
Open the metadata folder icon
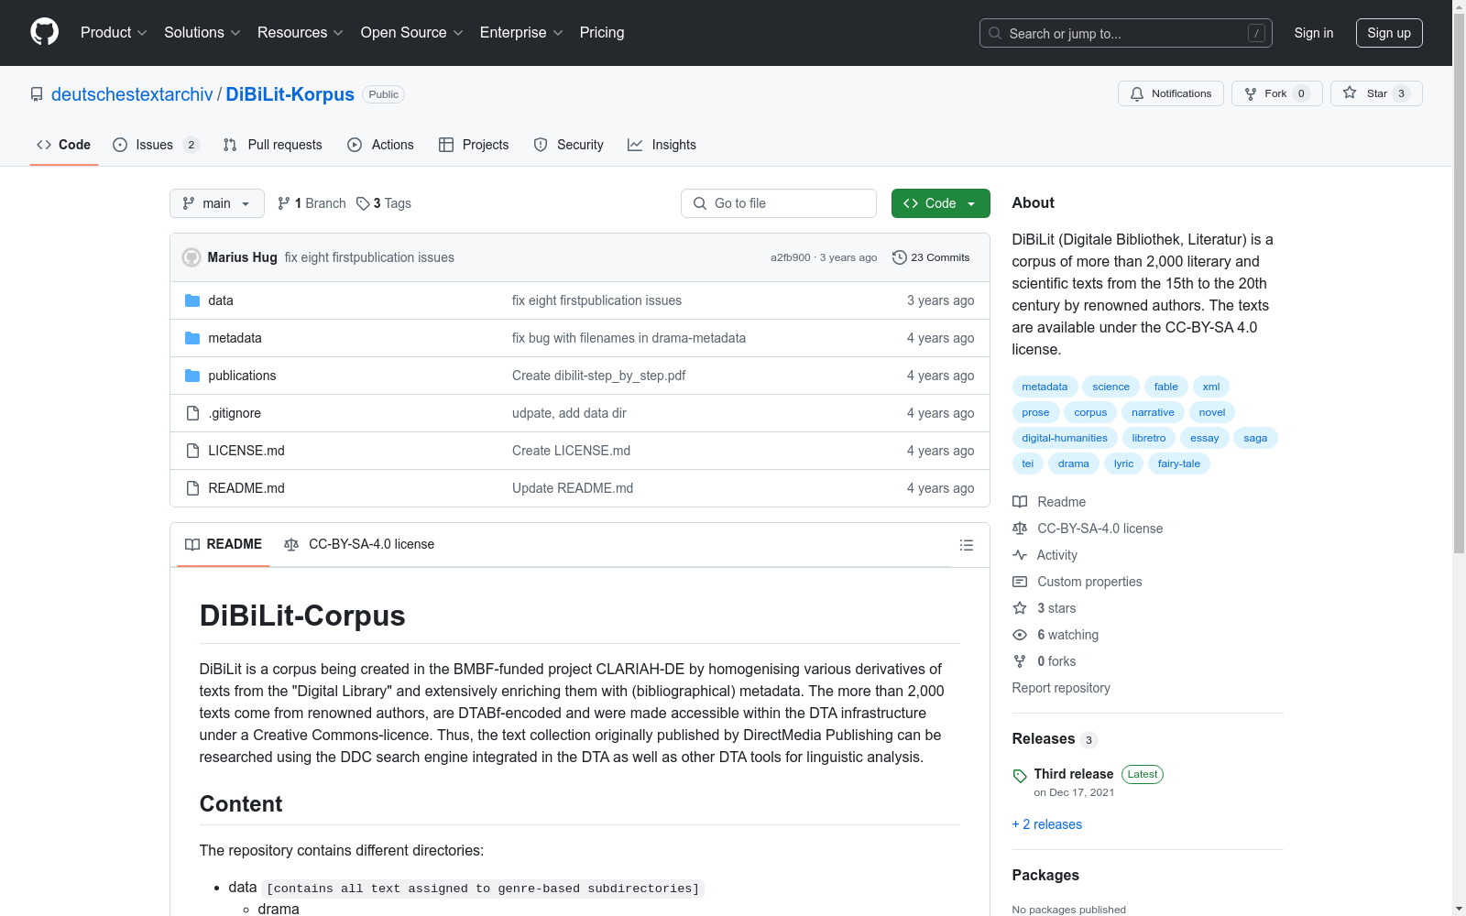[192, 338]
